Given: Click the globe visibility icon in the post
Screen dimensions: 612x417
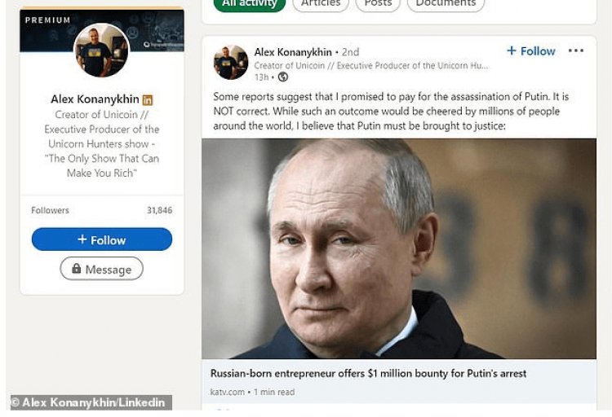Looking at the screenshot, I should click(x=283, y=77).
